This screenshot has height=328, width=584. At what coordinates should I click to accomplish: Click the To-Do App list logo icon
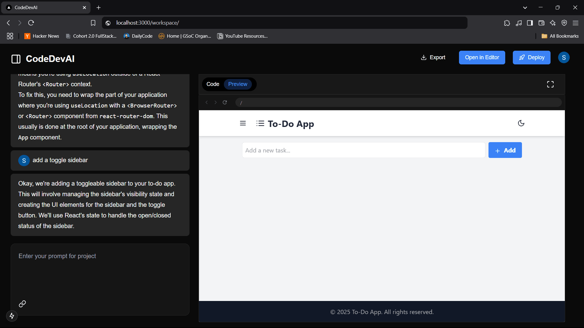[x=260, y=123]
